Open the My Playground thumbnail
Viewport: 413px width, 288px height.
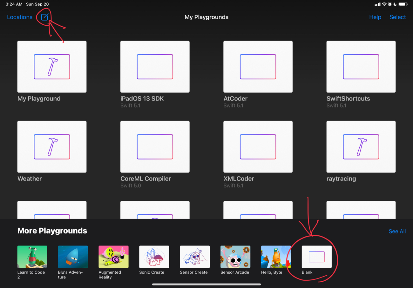[52, 67]
